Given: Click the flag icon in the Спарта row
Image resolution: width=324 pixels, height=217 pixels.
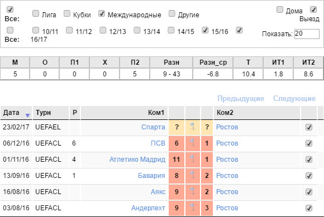Looking at the screenshot, I should click(192, 127).
